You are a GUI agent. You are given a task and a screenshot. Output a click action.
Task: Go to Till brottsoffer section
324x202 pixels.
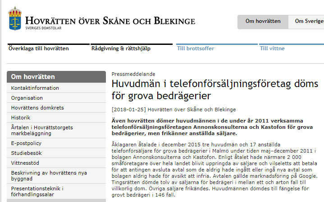tap(196, 48)
